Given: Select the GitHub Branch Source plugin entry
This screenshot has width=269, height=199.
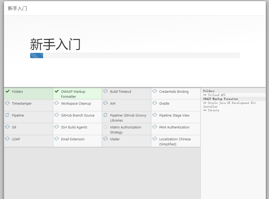Looking at the screenshot, I should [x=77, y=117].
